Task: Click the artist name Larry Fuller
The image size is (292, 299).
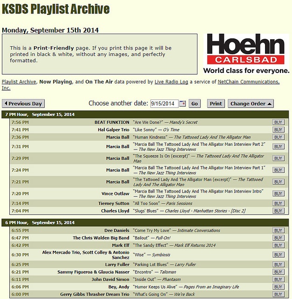Action: coord(117,264)
